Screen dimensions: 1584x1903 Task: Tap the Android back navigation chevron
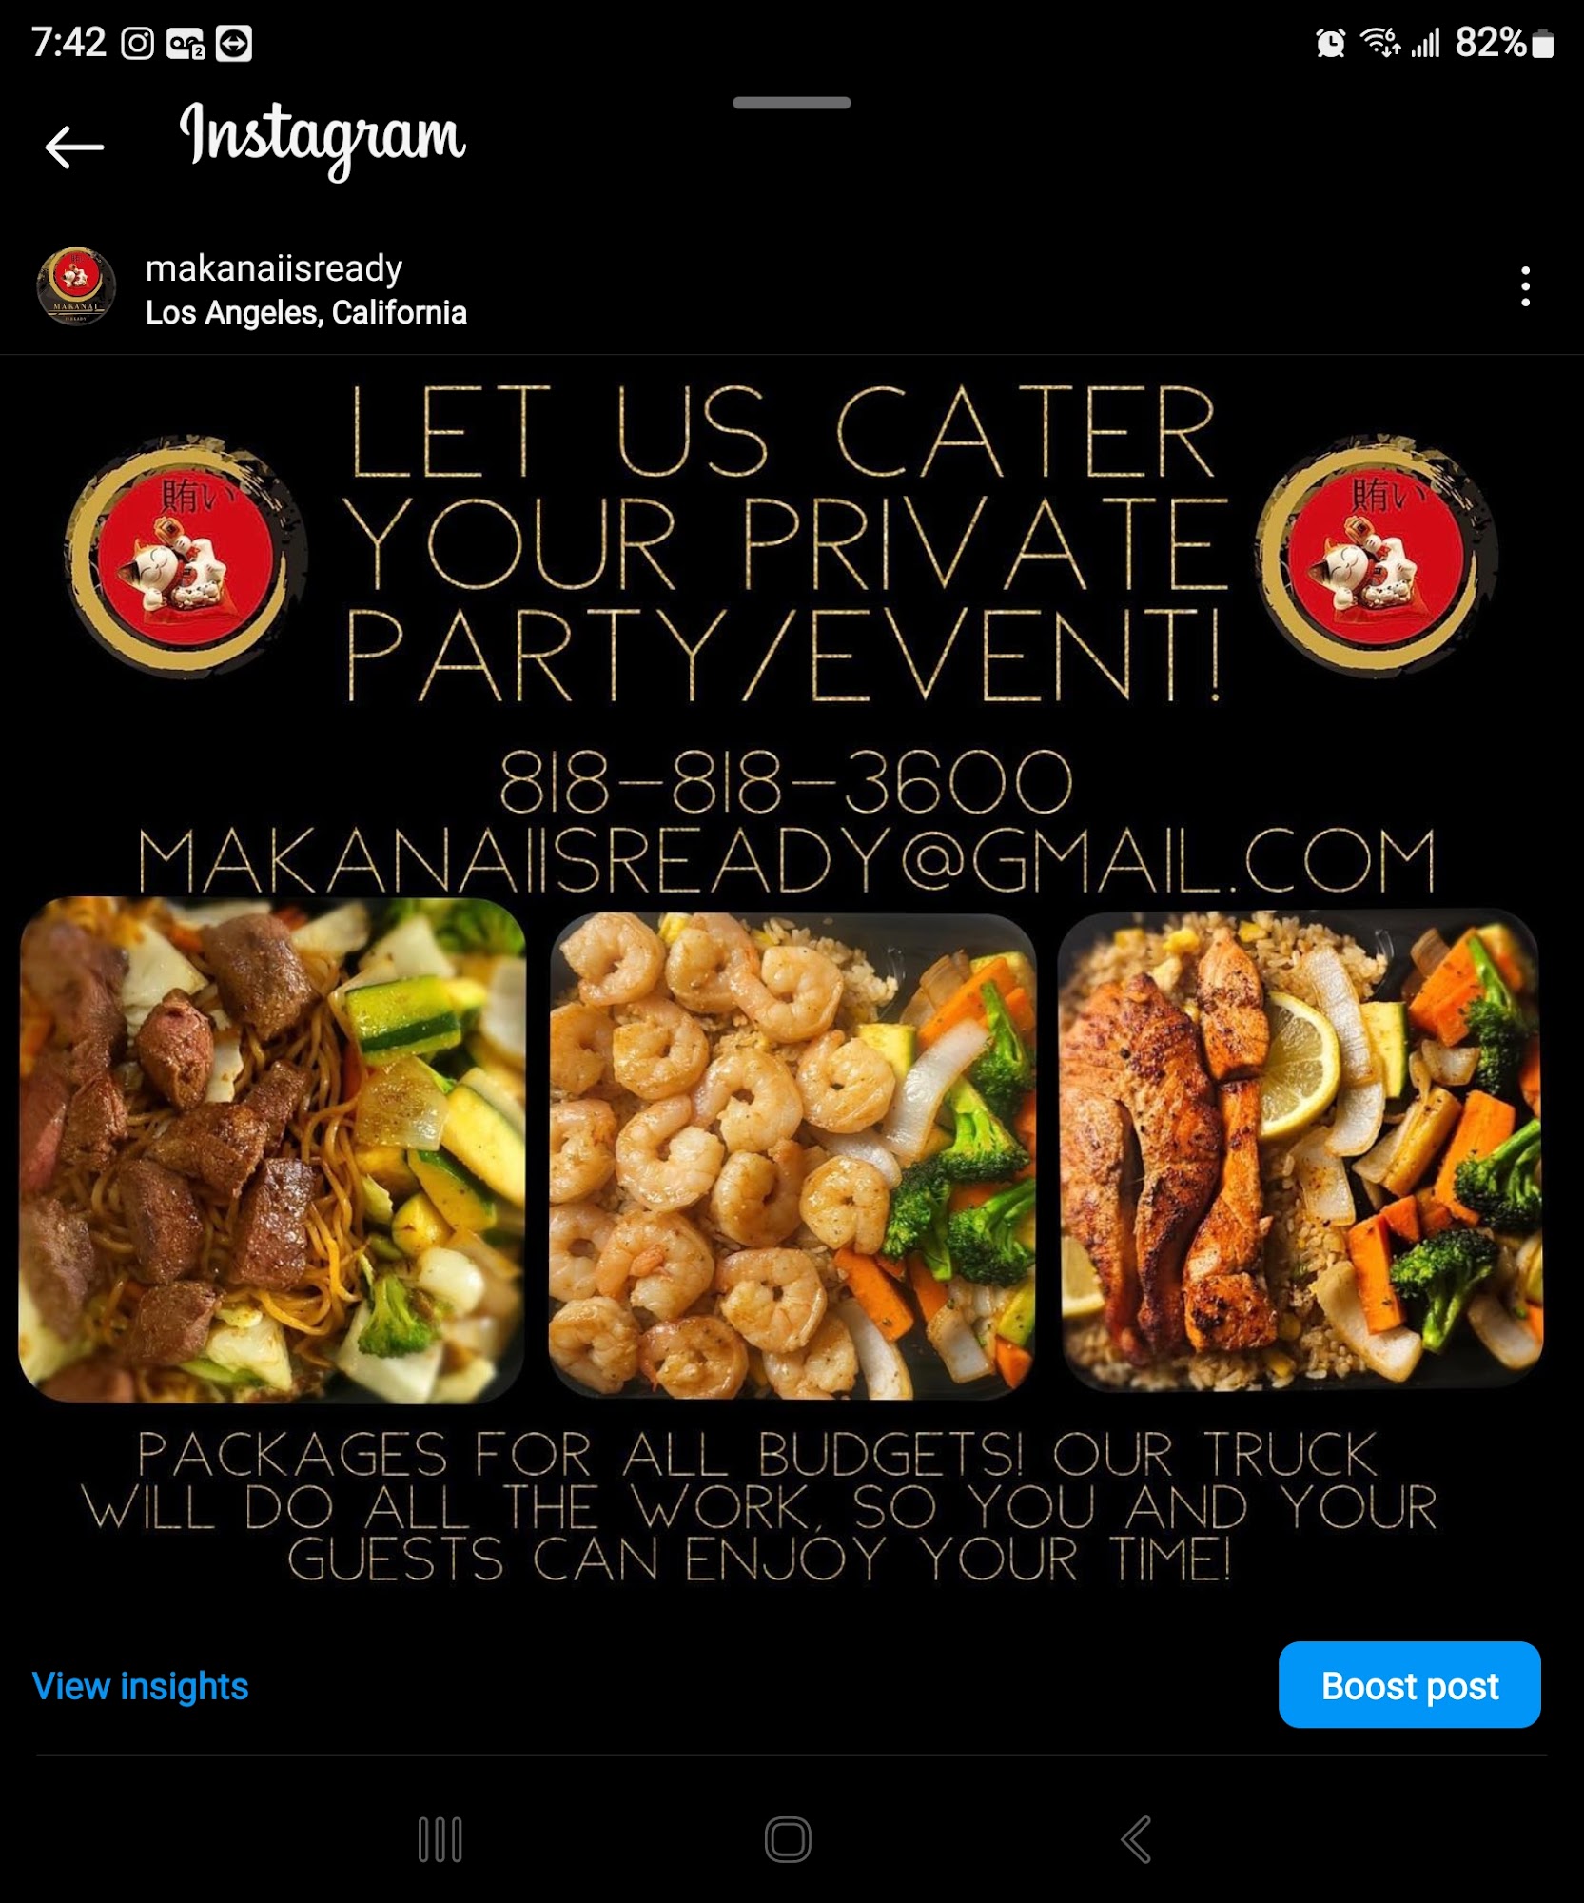1137,1839
